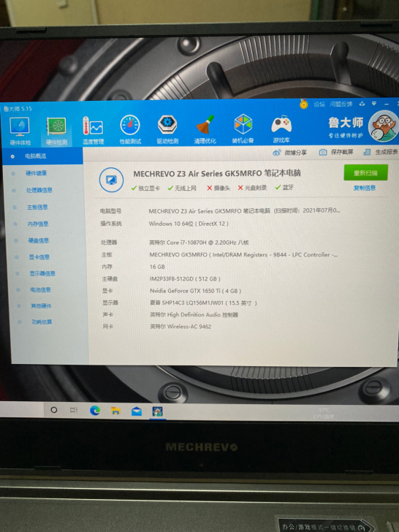Open 清理优化 cleanup optimization
399x532 pixels.
pyautogui.click(x=205, y=129)
